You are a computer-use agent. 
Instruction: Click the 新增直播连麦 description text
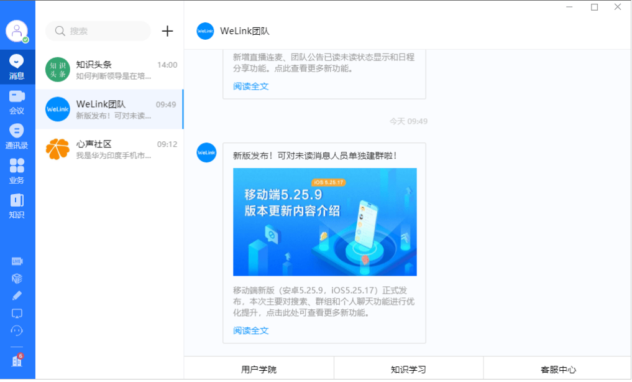tap(324, 63)
